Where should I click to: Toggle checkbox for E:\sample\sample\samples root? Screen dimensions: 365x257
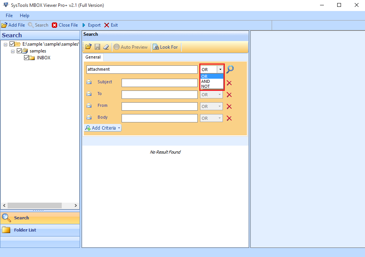point(12,44)
